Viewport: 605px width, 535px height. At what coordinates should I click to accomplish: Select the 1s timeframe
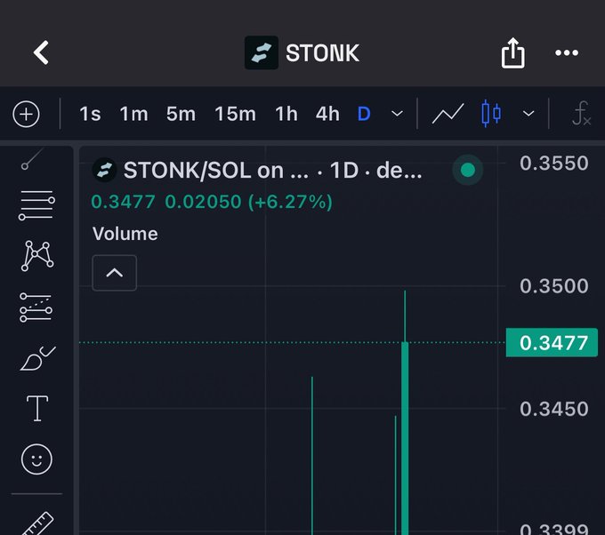point(90,114)
